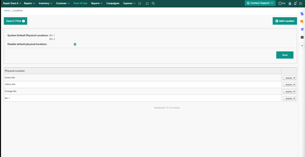This screenshot has height=157, width=305.
Task: Open the apps grid icon
Action: tap(301, 3)
